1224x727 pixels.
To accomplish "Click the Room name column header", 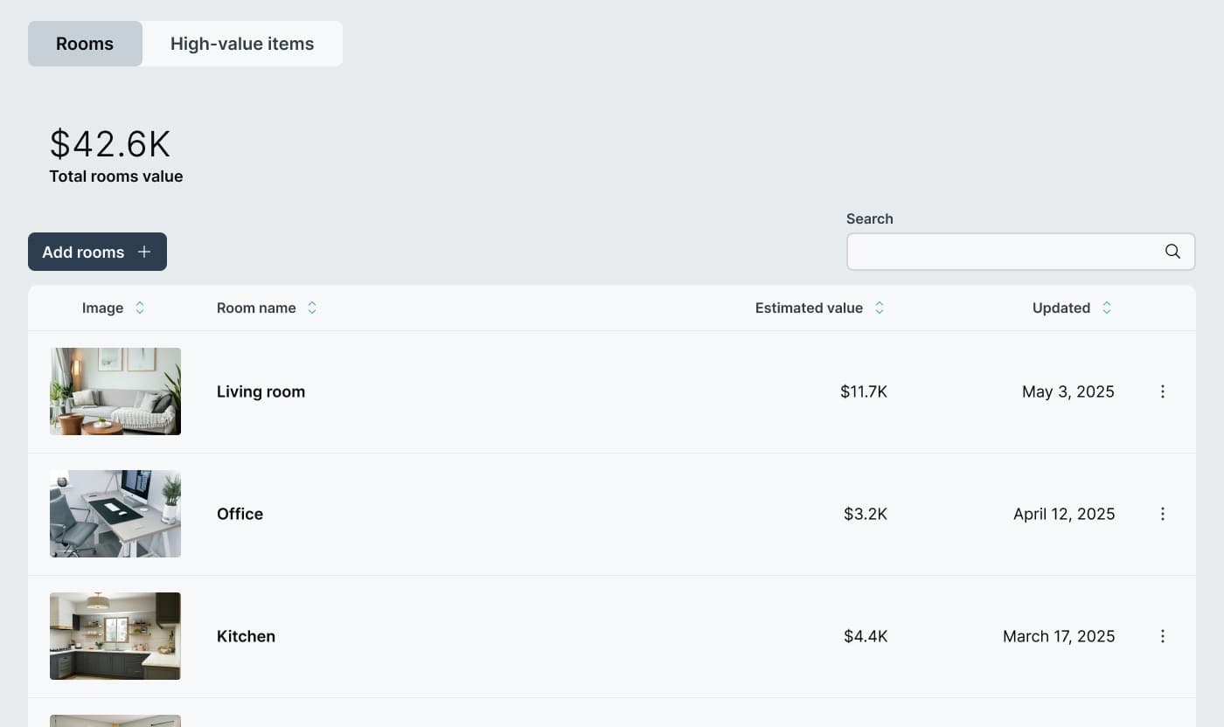I will click(x=256, y=308).
